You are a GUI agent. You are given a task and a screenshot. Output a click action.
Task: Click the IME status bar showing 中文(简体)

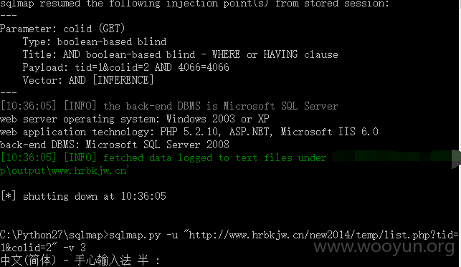(80, 261)
